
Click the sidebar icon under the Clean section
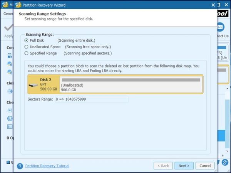[10, 91]
